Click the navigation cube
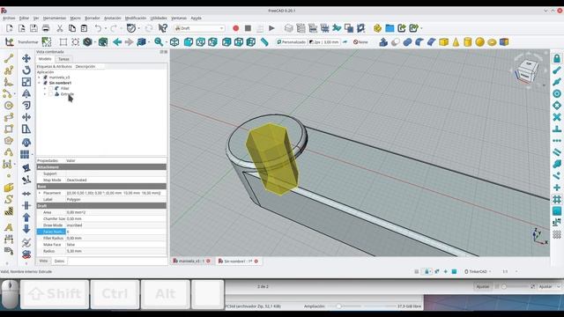This screenshot has height=317, width=564. pyautogui.click(x=528, y=70)
